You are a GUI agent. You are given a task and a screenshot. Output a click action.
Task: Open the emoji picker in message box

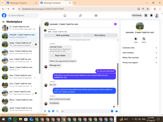point(112,111)
